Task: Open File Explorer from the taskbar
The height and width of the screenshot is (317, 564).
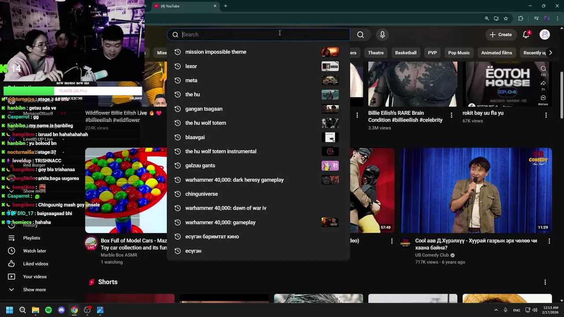Action: [35, 310]
